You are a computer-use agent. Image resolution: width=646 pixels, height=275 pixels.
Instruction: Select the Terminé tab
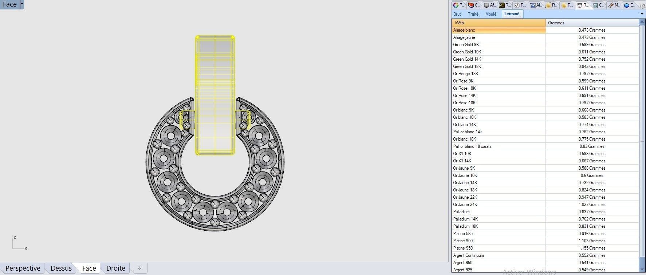tap(512, 14)
